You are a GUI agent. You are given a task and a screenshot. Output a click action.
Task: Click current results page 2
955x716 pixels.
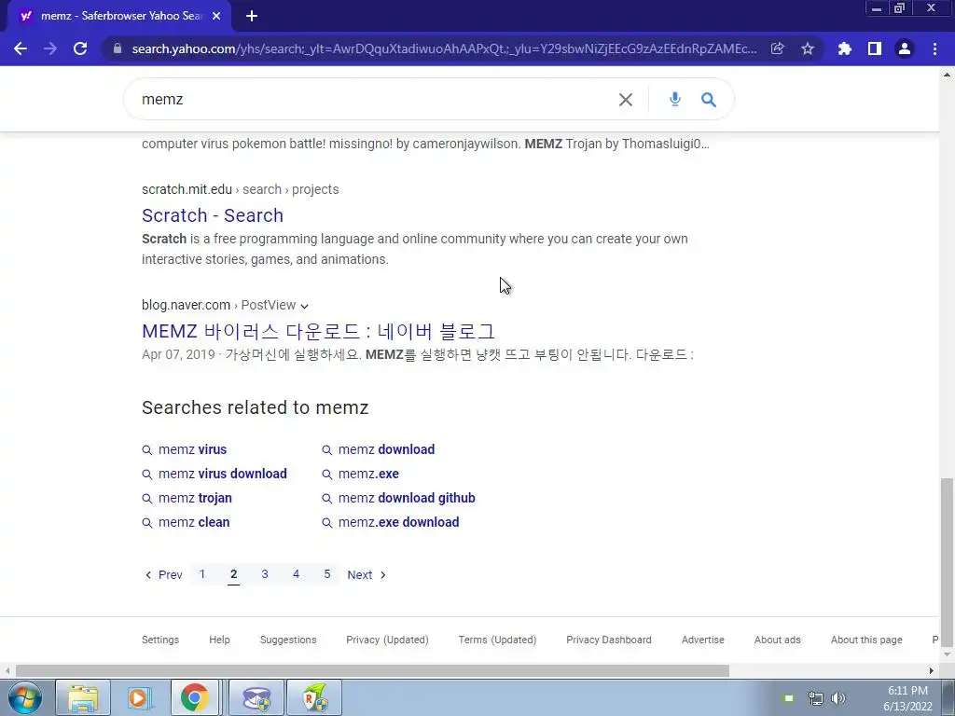coord(233,574)
